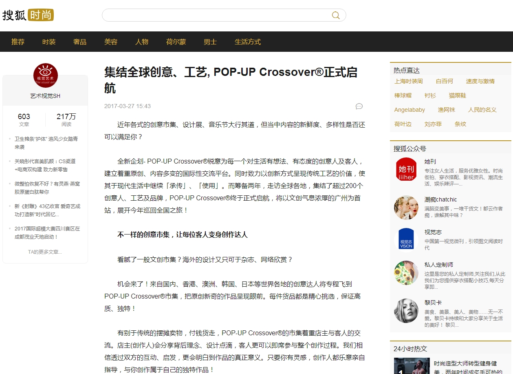The height and width of the screenshot is (374, 513).
Task: Open the 她刊 account name link
Action: click(430, 162)
